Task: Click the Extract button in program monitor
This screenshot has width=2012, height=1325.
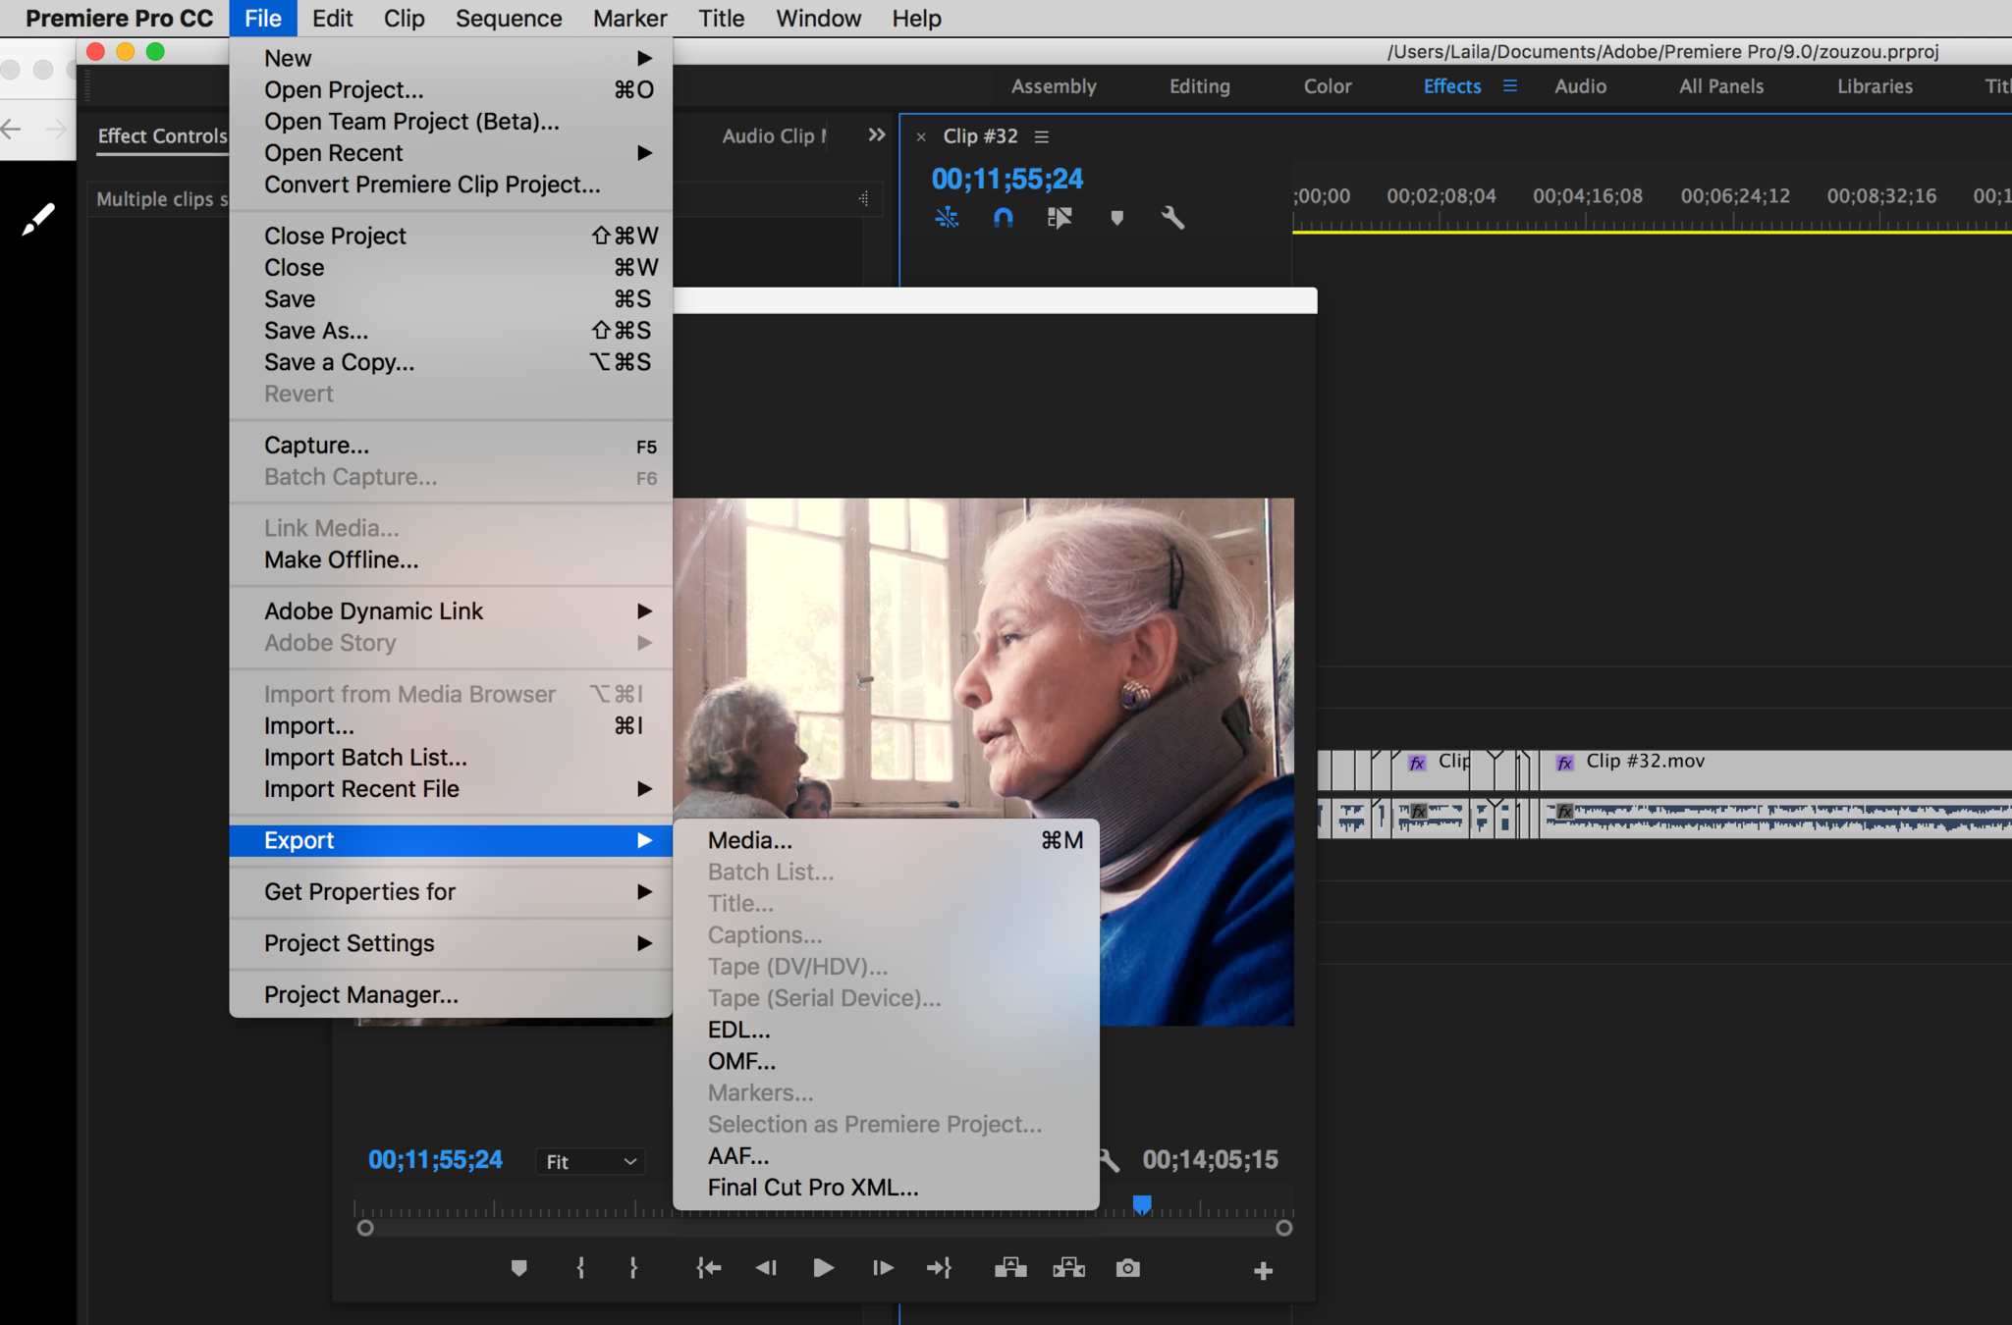Action: pyautogui.click(x=1068, y=1268)
